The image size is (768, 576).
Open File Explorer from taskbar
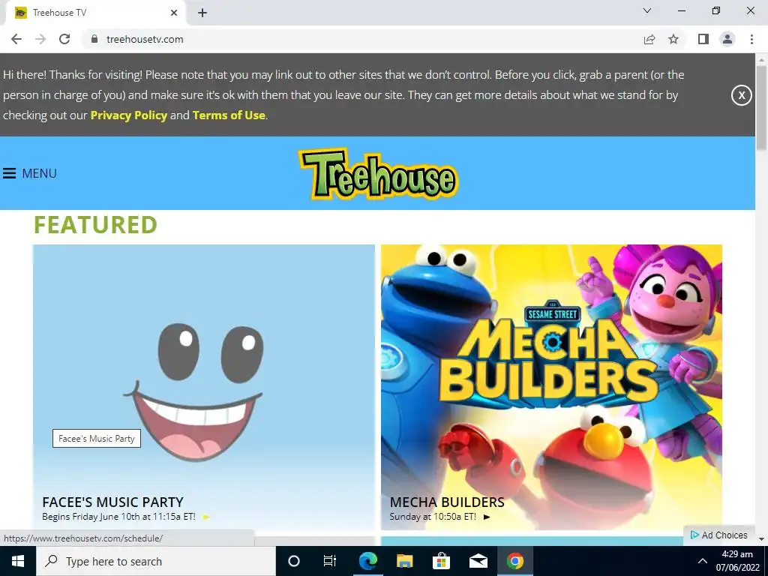(404, 561)
